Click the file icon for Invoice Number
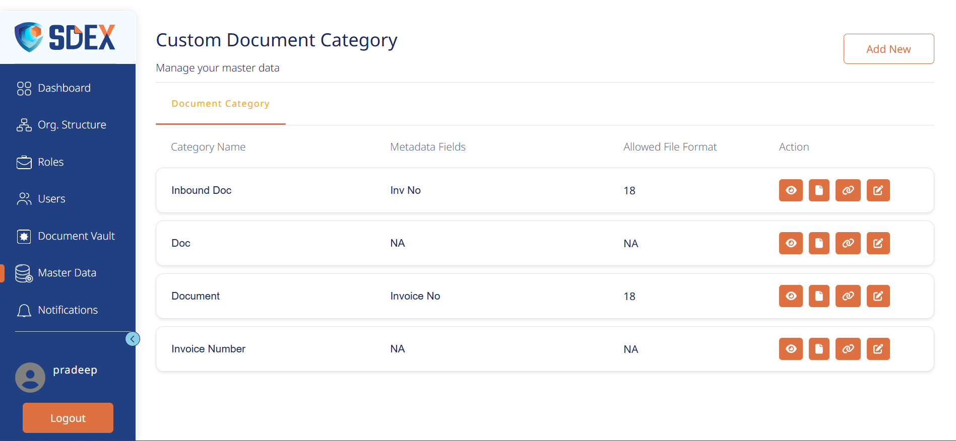The height and width of the screenshot is (441, 956). tap(819, 349)
